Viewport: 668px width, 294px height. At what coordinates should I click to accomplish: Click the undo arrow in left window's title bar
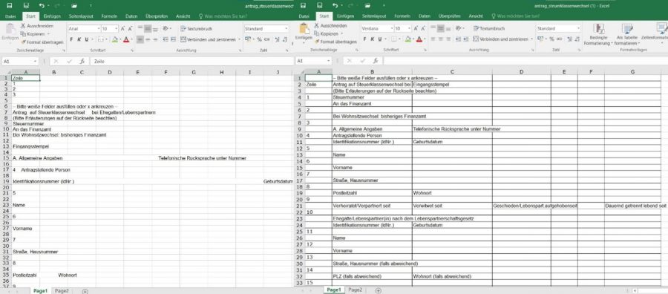click(41, 5)
